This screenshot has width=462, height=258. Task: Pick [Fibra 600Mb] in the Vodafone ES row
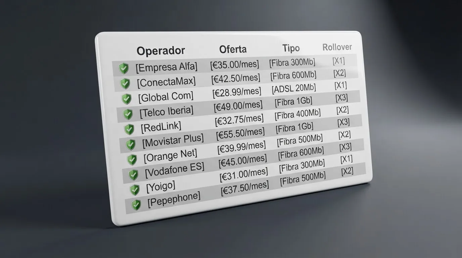[301, 153]
